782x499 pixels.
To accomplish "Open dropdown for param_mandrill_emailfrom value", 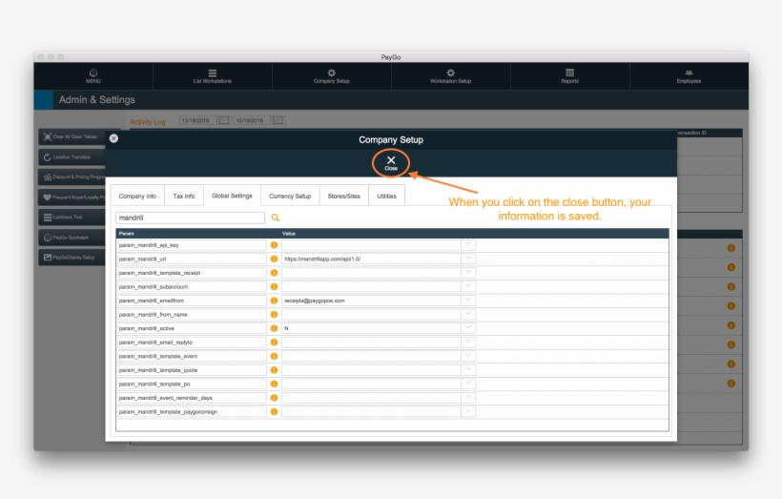I will tap(468, 301).
